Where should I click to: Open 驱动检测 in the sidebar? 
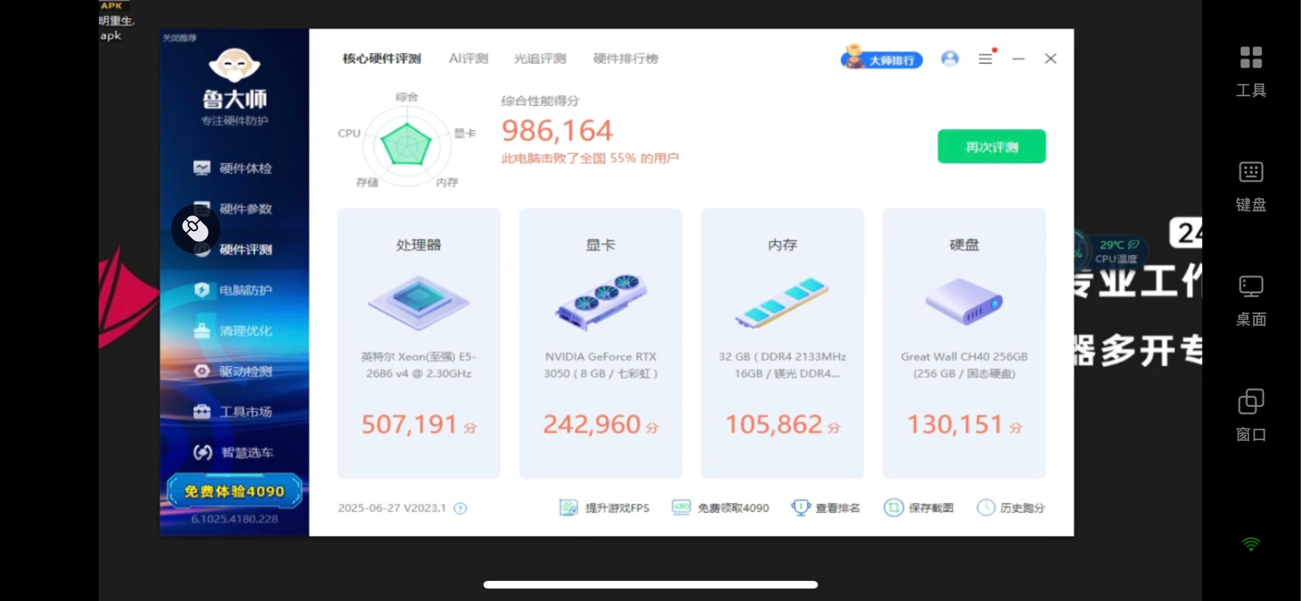point(234,371)
